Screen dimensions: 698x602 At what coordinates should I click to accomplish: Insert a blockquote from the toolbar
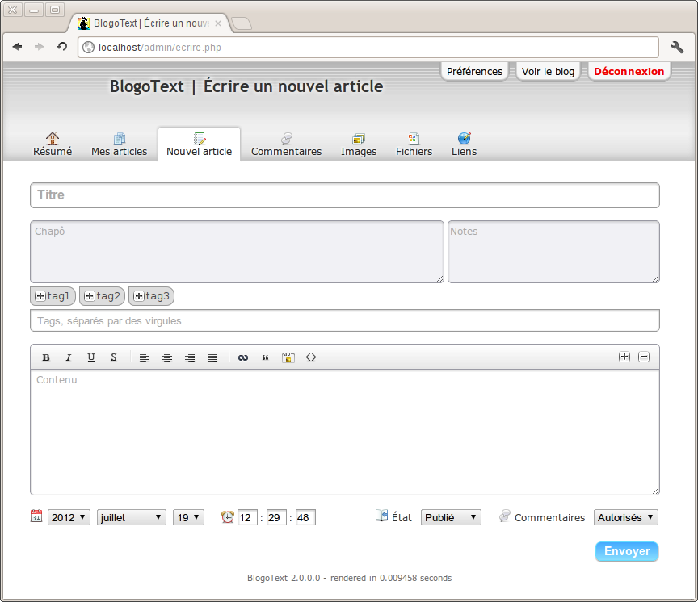click(x=266, y=357)
